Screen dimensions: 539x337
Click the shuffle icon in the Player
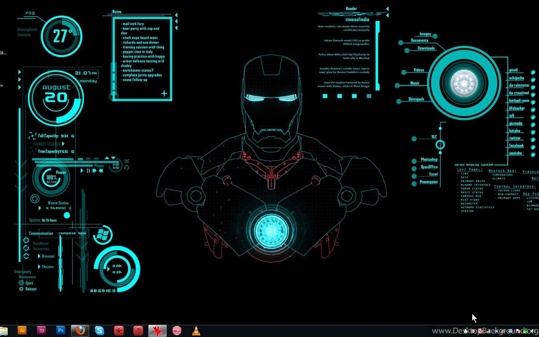(x=126, y=161)
